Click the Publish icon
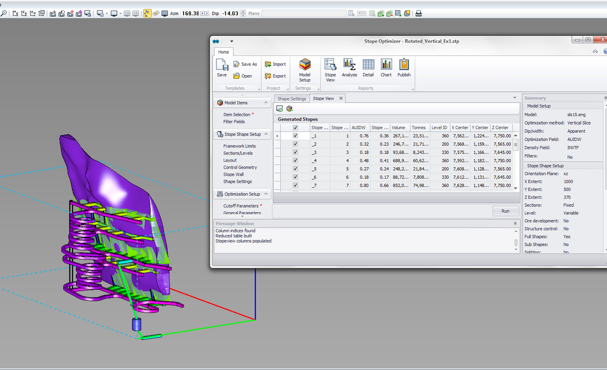Viewport: 607px width, 370px height. tap(404, 68)
